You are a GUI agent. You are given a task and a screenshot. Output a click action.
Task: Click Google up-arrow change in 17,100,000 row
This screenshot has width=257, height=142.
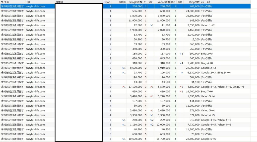(124, 87)
